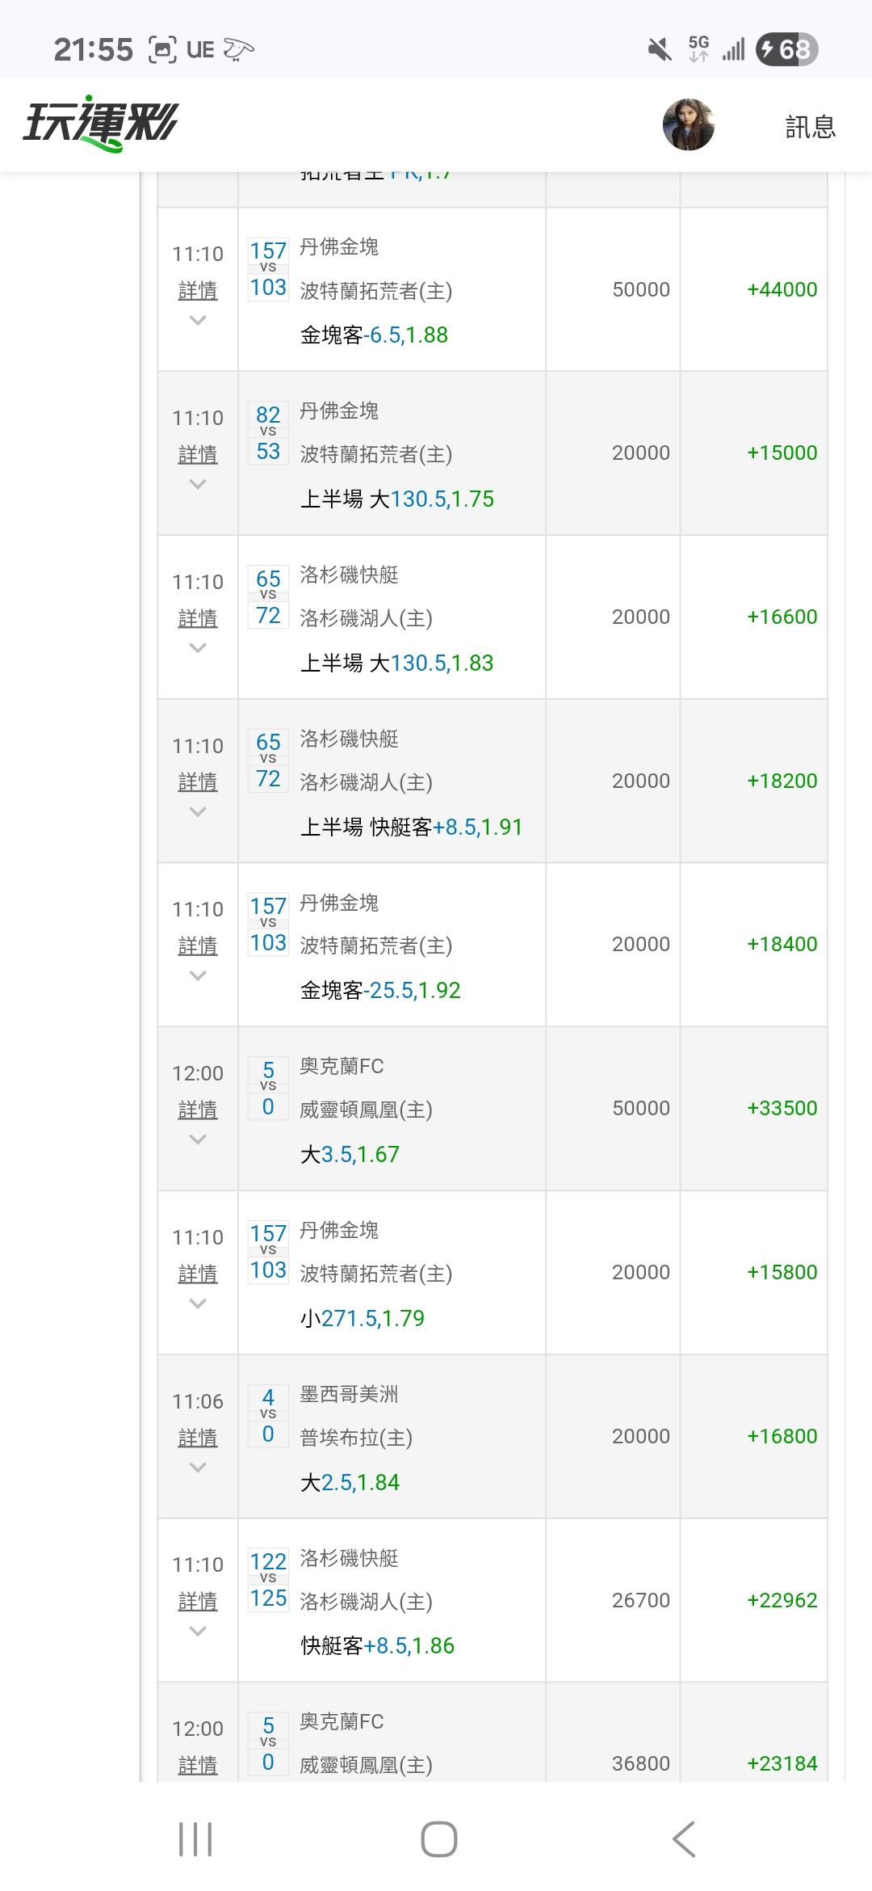Screen dimensions: 872x1891
Task: Tap the battery indicator in status bar
Action: [x=786, y=50]
